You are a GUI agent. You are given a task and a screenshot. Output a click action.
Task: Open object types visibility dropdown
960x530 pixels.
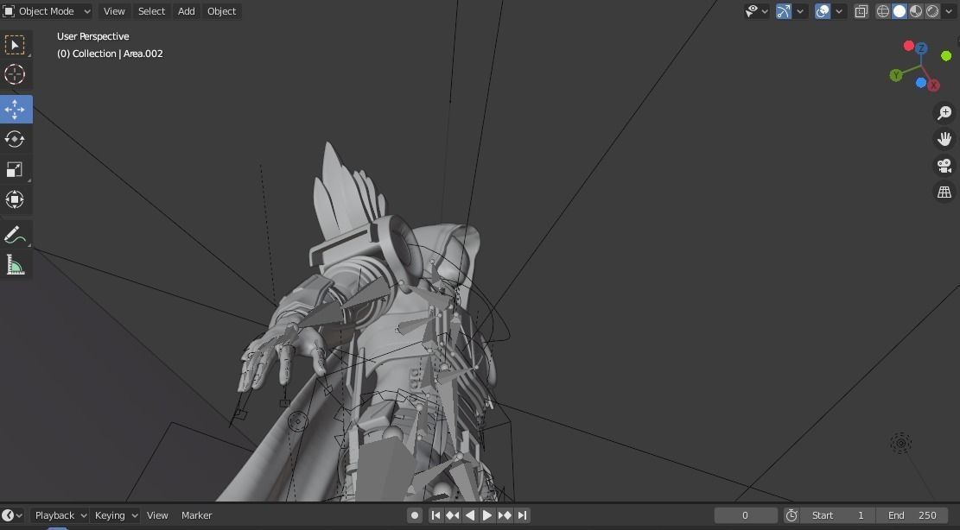(757, 11)
